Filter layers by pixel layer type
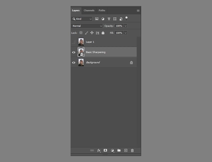Viewport: 212px width, 162px height. point(97,19)
